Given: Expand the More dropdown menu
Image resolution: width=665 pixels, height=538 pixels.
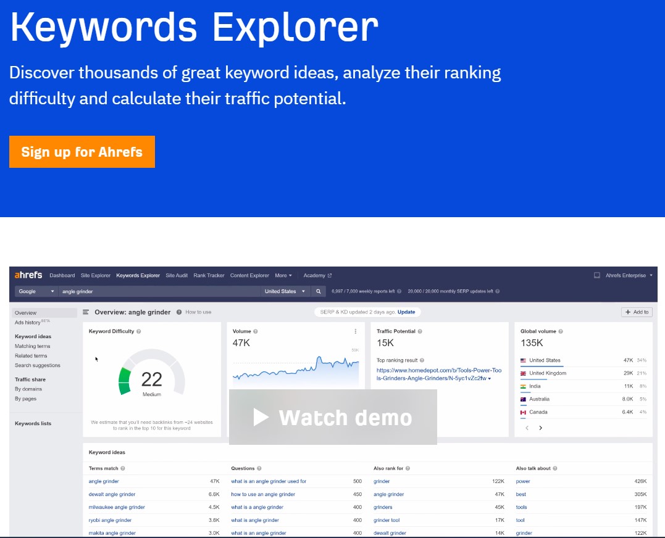Looking at the screenshot, I should tap(283, 275).
